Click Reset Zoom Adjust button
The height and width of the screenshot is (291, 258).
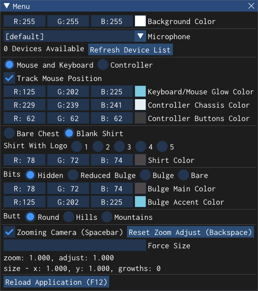coord(190,232)
